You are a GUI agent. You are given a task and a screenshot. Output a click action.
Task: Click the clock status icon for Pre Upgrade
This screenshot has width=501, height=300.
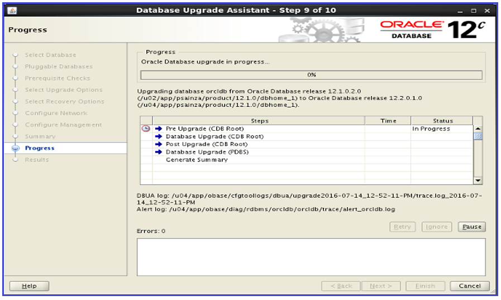click(x=146, y=128)
